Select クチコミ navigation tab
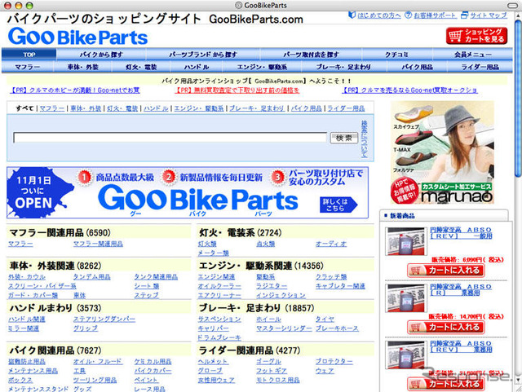522x392 pixels. (397, 55)
